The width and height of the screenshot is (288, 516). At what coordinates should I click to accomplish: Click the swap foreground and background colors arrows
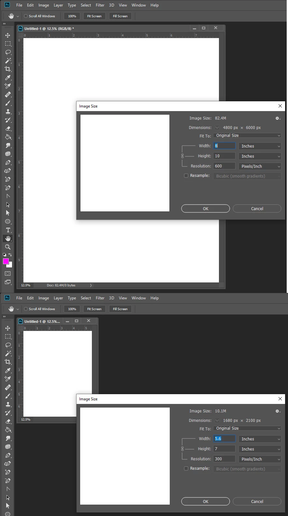(x=10, y=255)
